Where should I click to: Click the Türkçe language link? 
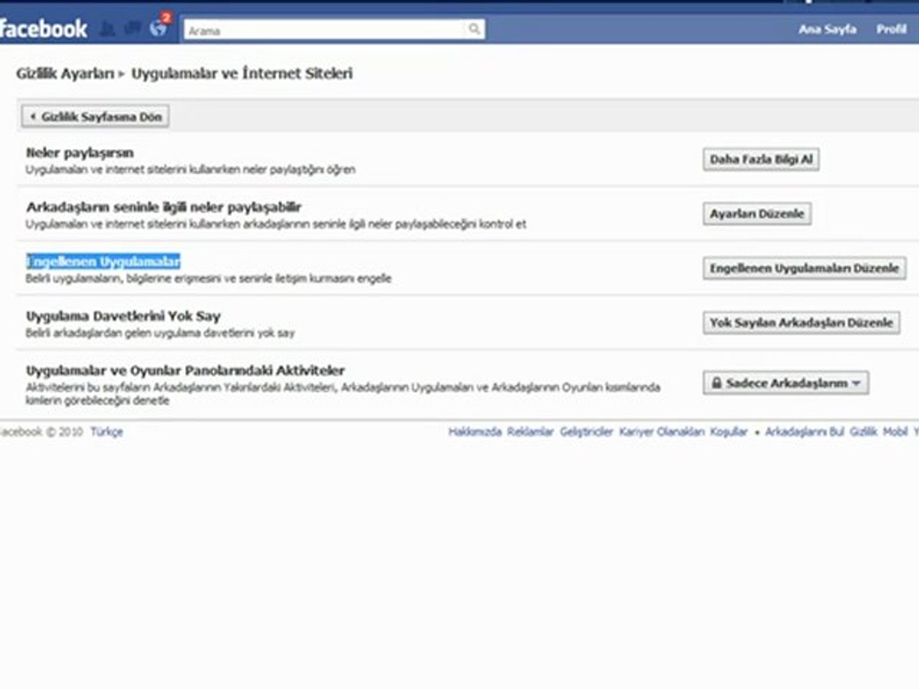click(107, 432)
